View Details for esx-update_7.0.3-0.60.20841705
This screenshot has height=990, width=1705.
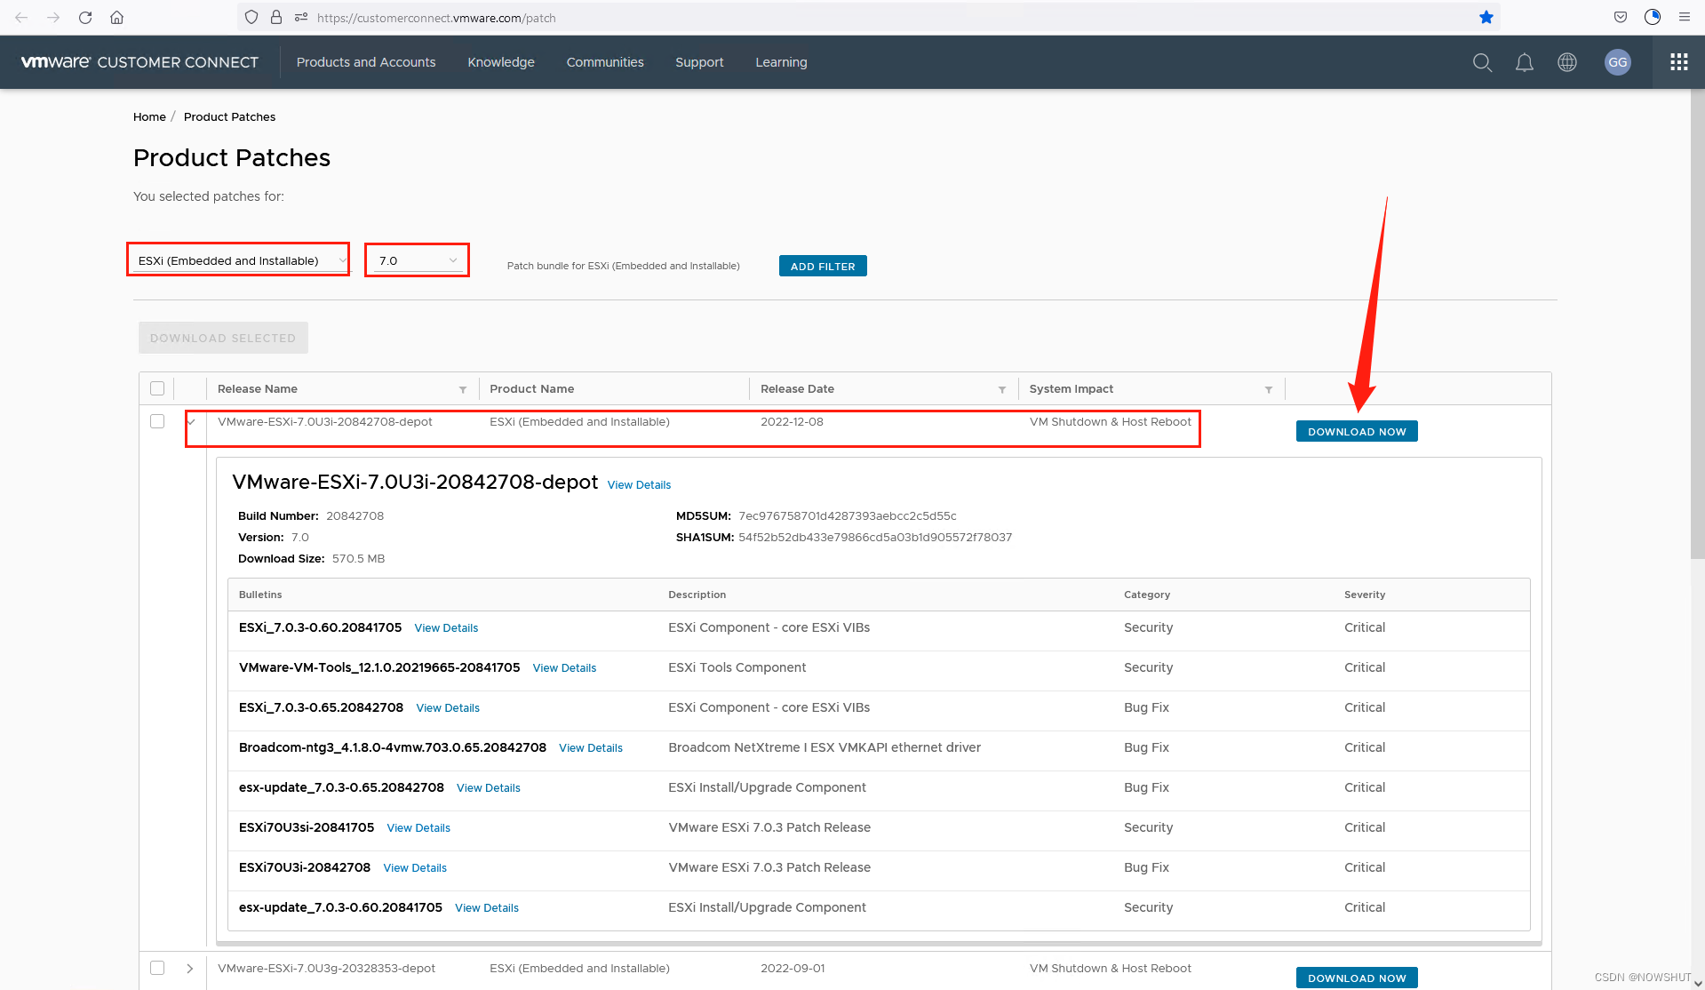click(x=487, y=908)
